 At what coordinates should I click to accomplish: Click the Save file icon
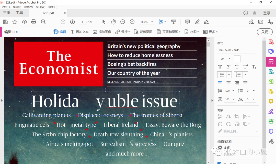tap(5, 22)
